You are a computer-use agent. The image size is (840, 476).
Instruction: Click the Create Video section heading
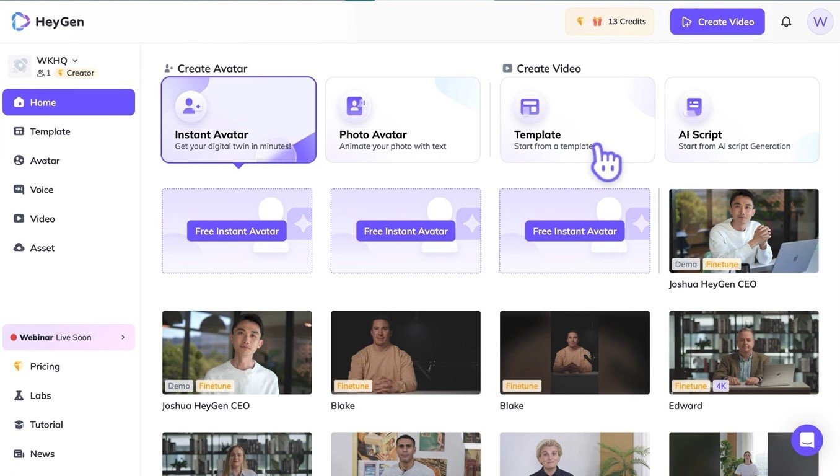(549, 69)
